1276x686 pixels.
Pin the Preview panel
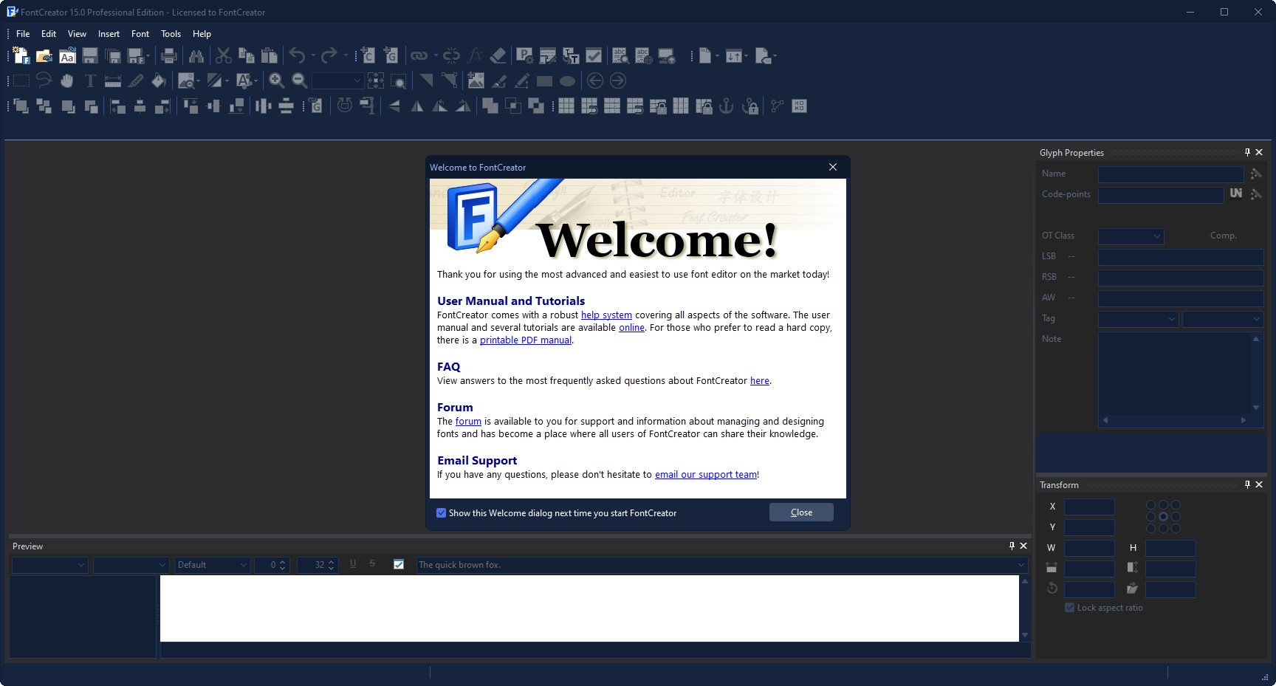(x=1012, y=546)
